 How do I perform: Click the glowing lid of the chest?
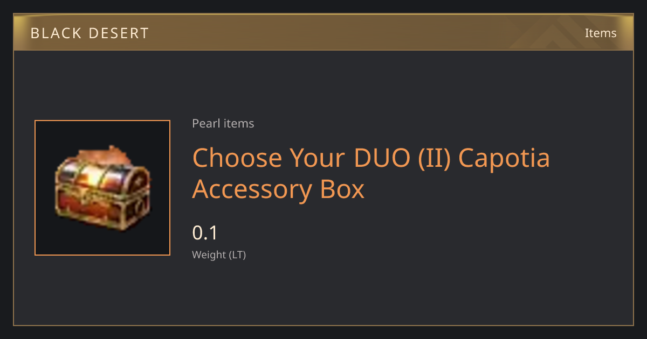click(102, 171)
